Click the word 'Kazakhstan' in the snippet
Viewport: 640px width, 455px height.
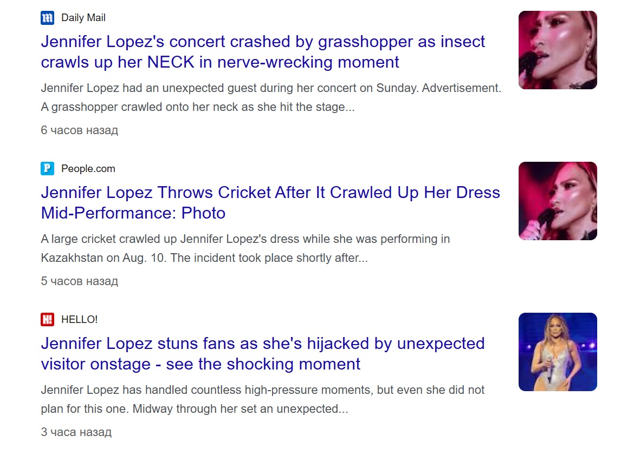pyautogui.click(x=72, y=258)
